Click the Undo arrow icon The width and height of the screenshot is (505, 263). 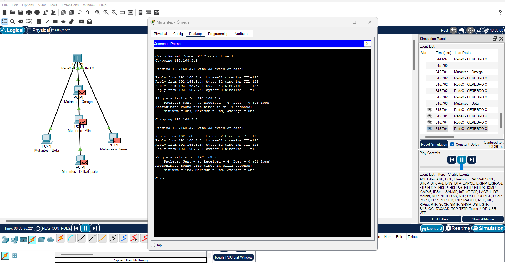[80, 12]
